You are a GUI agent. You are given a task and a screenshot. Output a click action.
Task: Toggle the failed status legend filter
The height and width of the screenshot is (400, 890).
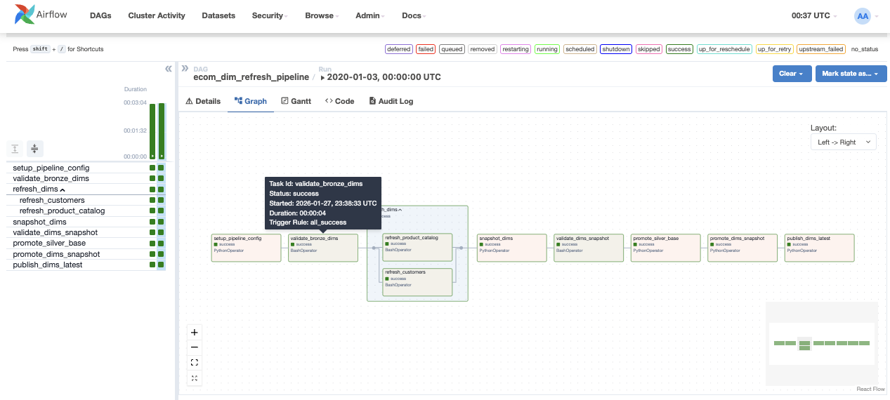(426, 49)
